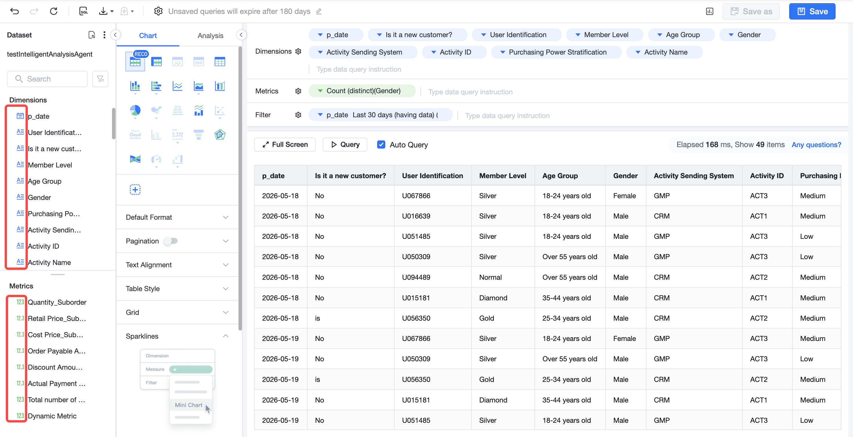Open the Dimensions settings gear

click(x=298, y=51)
